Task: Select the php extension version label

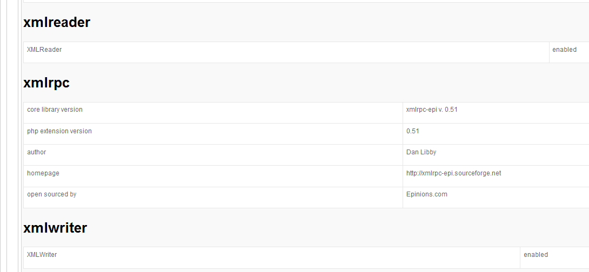Action: click(x=59, y=131)
